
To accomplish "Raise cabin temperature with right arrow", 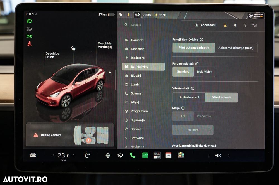I will coord(74,155).
